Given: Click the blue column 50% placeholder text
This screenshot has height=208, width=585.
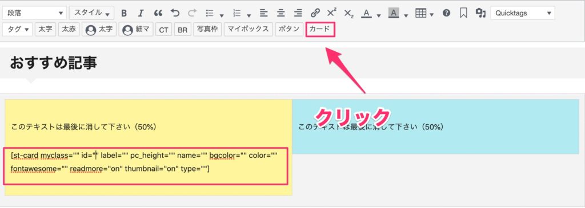Looking at the screenshot, I should point(371,127).
